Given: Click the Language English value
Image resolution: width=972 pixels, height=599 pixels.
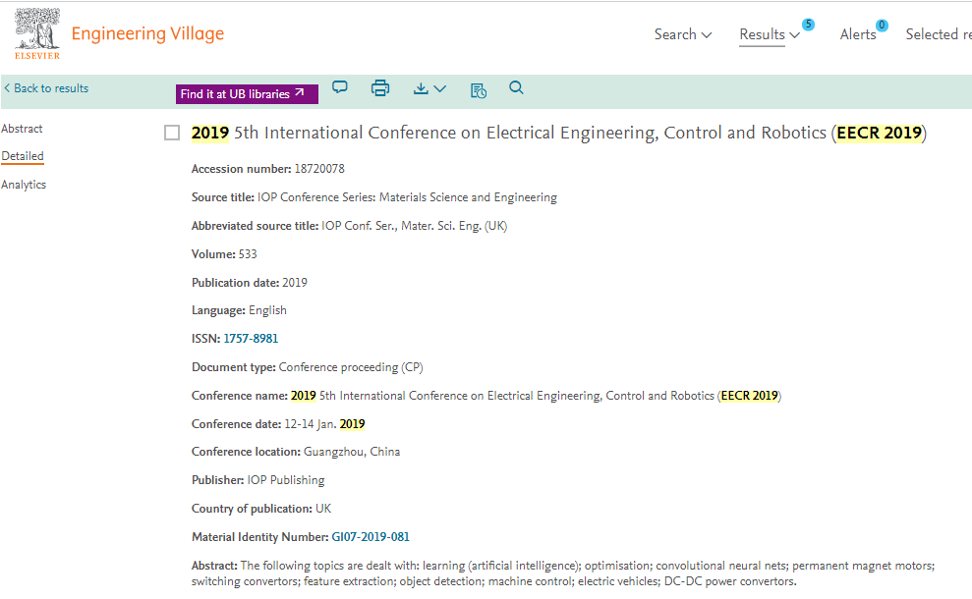Looking at the screenshot, I should pos(267,310).
